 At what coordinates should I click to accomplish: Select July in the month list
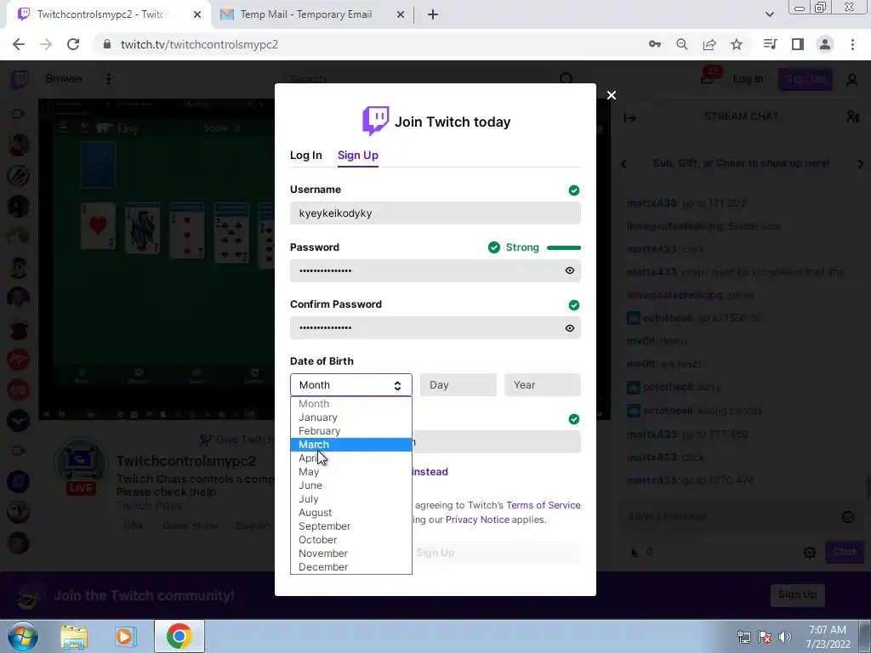coord(350,499)
